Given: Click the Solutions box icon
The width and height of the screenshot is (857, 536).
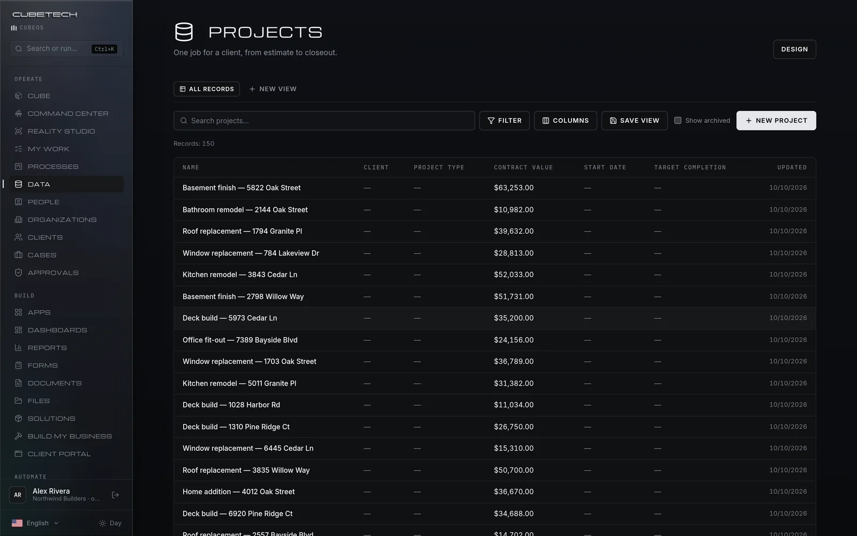Looking at the screenshot, I should pyautogui.click(x=18, y=419).
